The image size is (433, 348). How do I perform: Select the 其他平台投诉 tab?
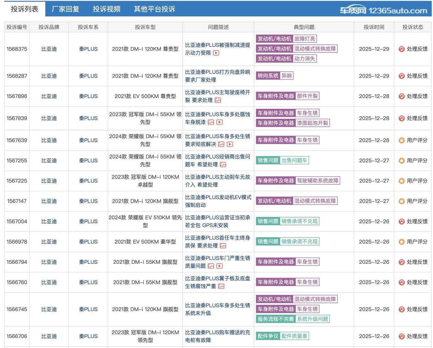(154, 9)
